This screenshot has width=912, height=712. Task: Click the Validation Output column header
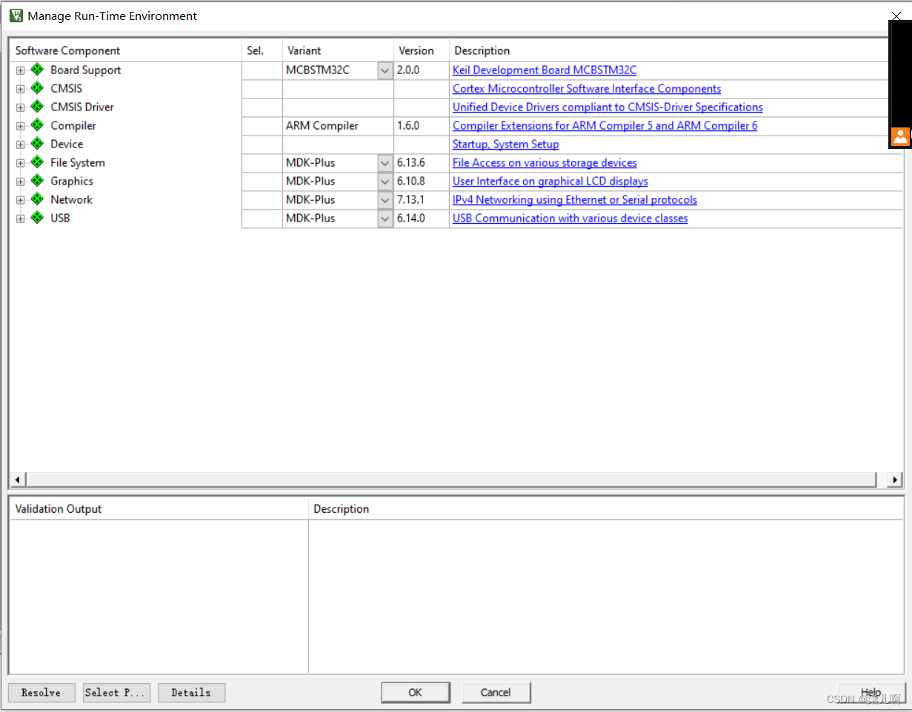(x=159, y=509)
